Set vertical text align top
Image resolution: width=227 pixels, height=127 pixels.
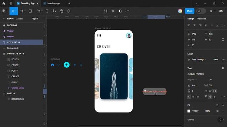point(206,97)
